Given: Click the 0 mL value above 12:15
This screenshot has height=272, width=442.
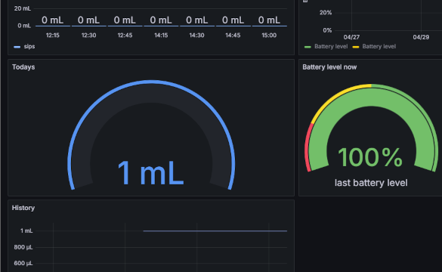Looking at the screenshot, I should 53,20.
